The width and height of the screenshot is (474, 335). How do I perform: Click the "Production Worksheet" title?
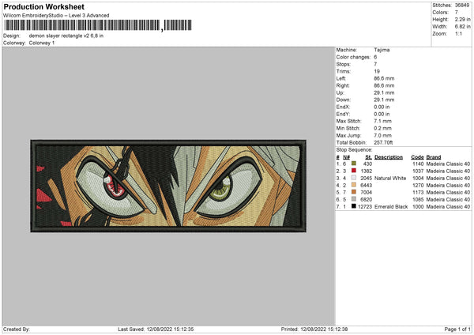click(x=43, y=6)
